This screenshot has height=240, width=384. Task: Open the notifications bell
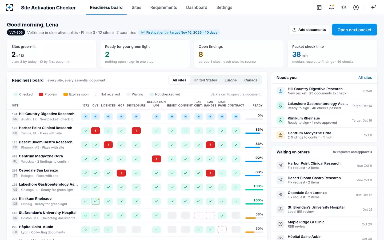pos(331,7)
